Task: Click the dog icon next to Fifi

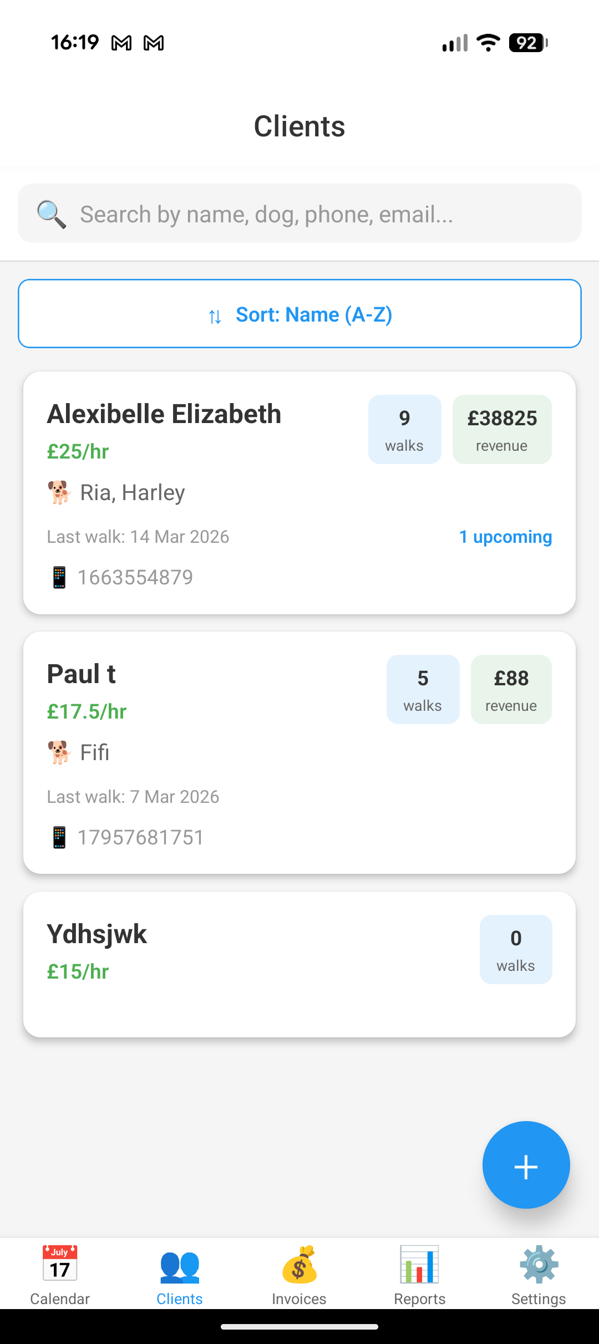Action: tap(59, 752)
